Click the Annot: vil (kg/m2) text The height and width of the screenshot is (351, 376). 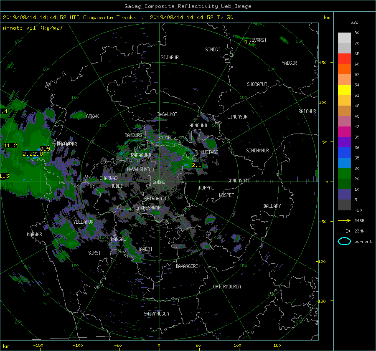33,28
